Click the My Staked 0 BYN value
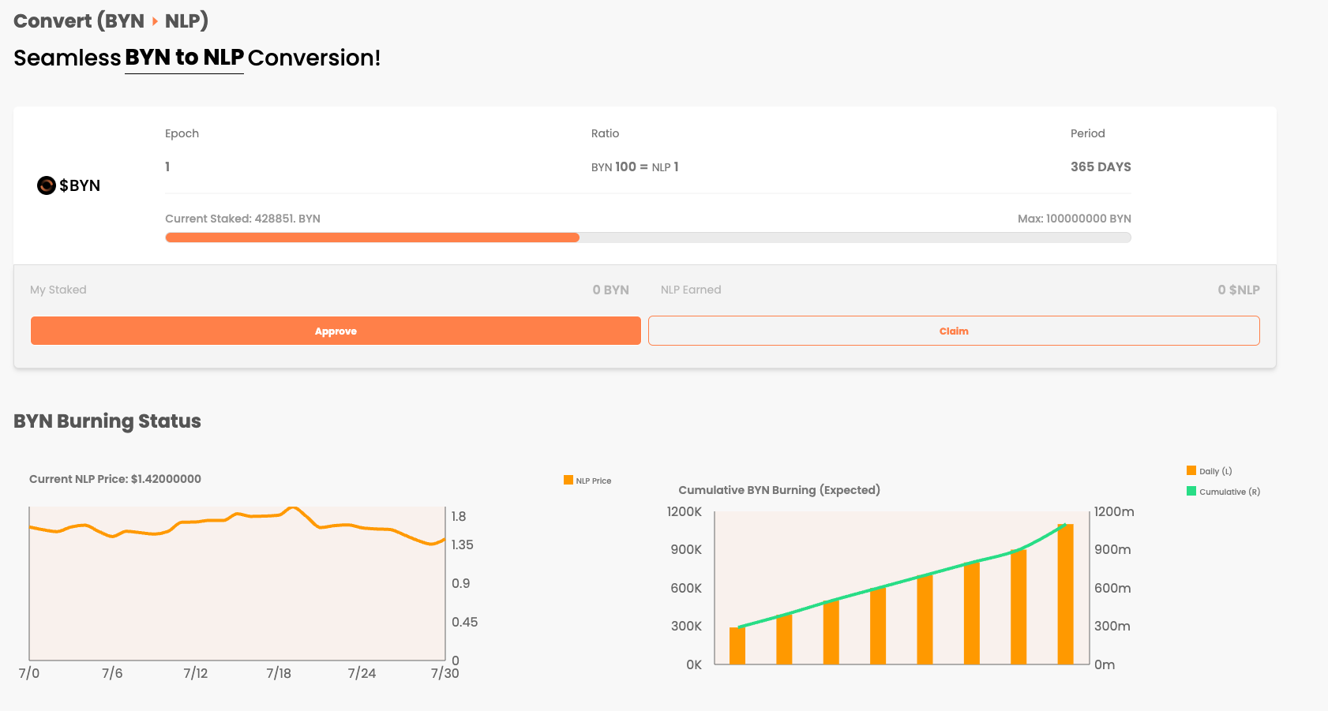This screenshot has height=711, width=1328. [610, 290]
